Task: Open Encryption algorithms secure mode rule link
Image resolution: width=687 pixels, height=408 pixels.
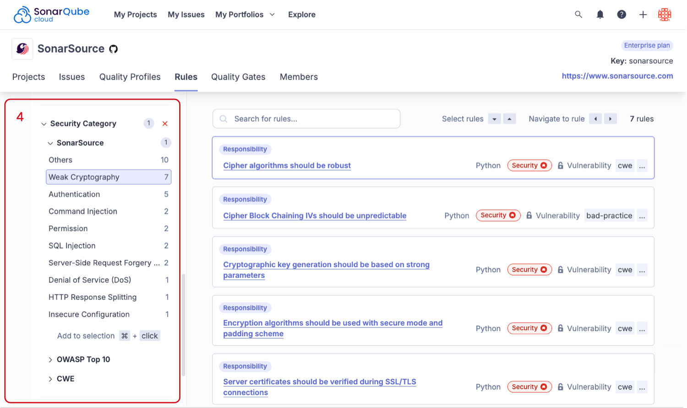Action: (x=333, y=328)
